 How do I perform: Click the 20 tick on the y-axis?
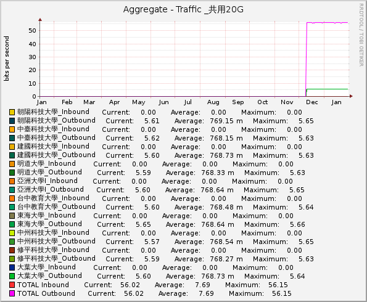pyautogui.click(x=32, y=70)
